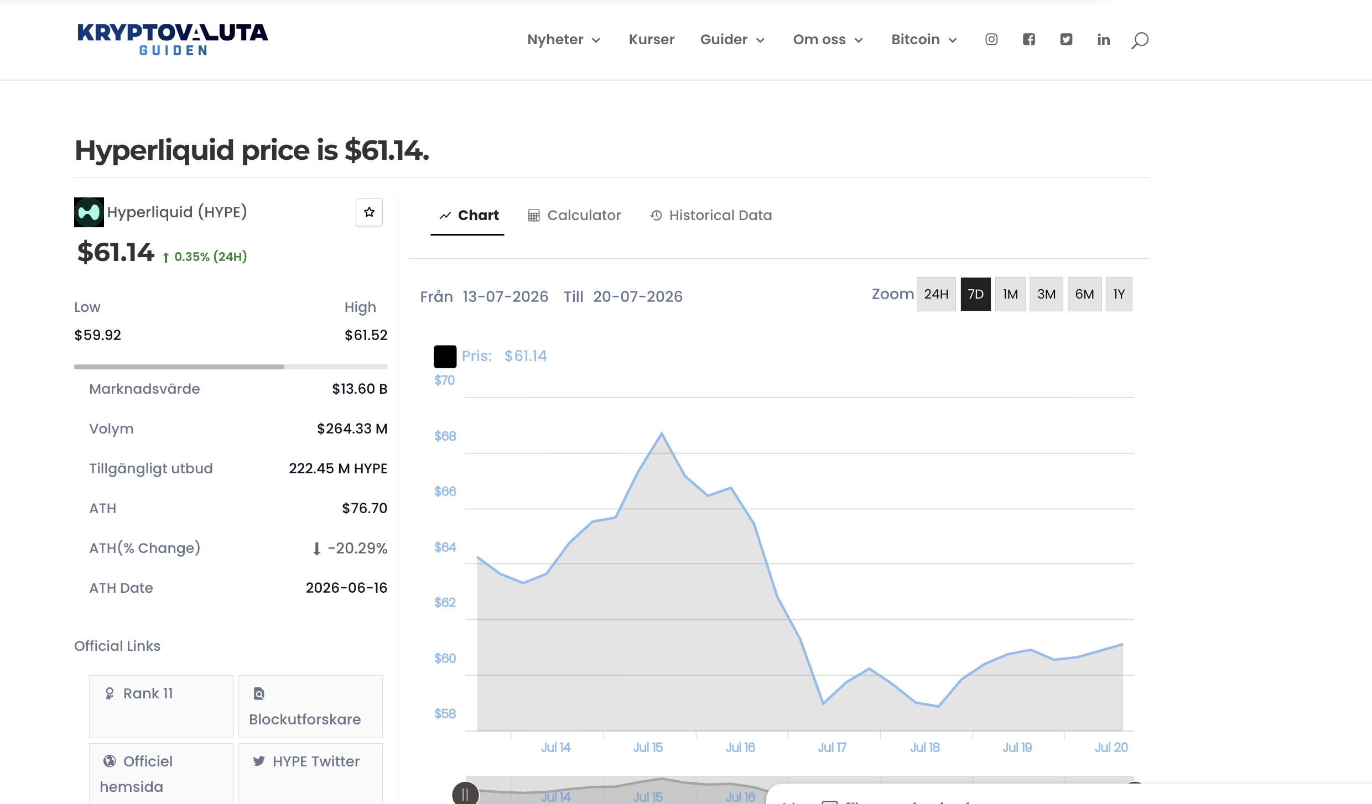Click the Low-High price range bar
This screenshot has width=1372, height=804.
[x=231, y=367]
